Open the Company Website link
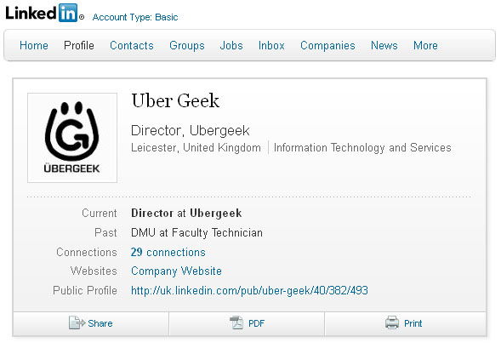The width and height of the screenshot is (501, 348). click(x=176, y=271)
